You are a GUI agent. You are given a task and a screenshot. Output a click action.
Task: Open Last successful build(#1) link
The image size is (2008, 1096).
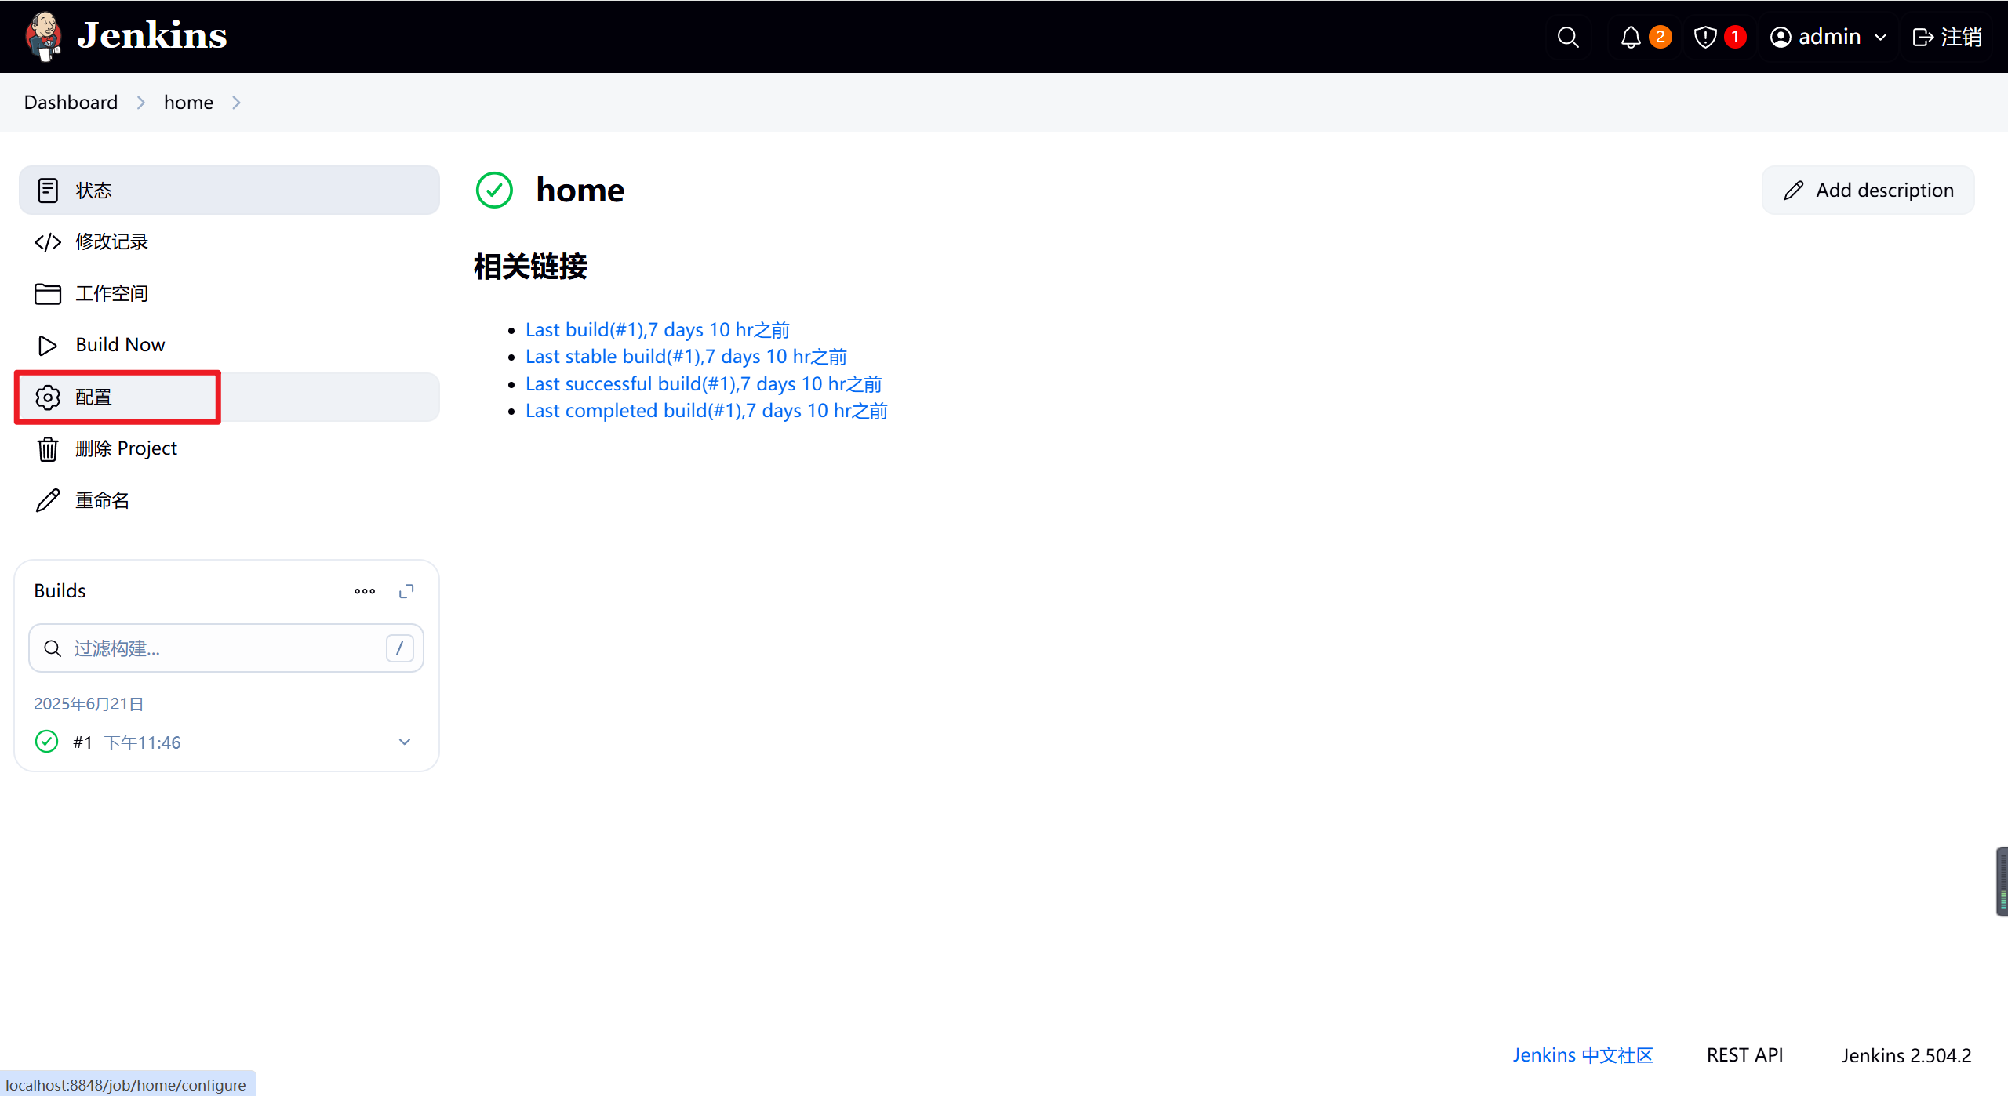[704, 384]
